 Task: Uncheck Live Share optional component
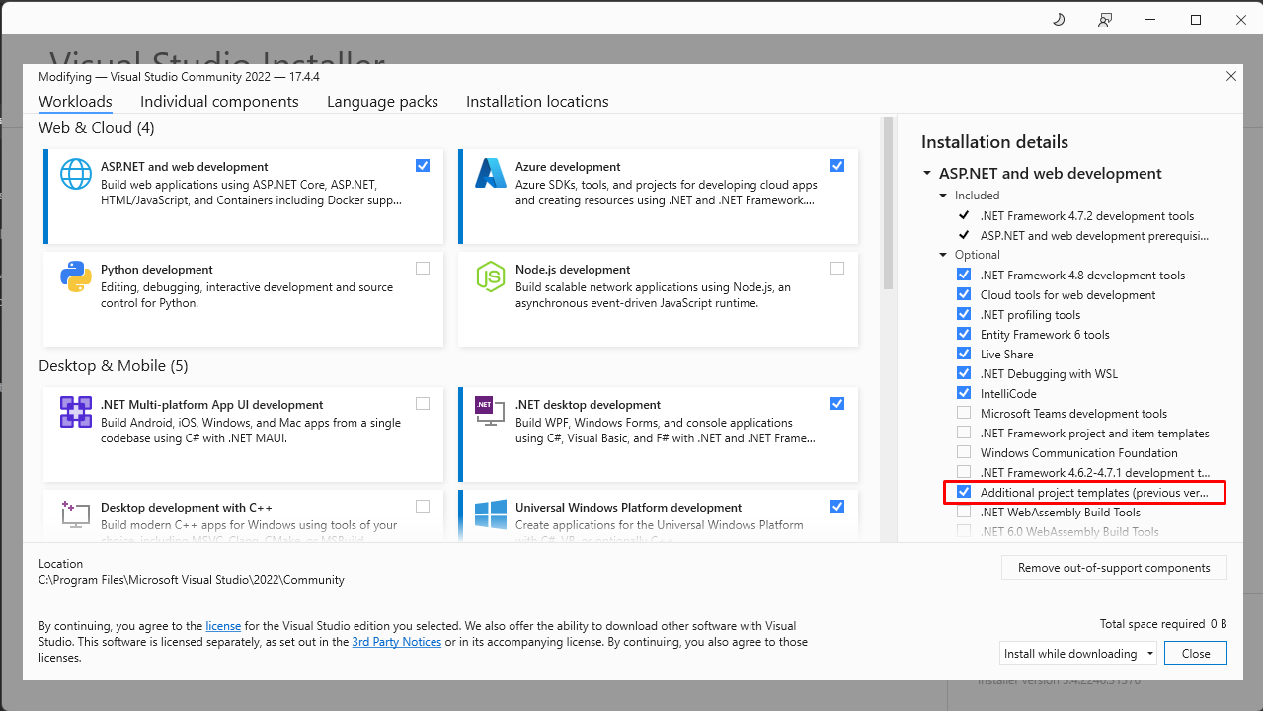click(x=964, y=354)
